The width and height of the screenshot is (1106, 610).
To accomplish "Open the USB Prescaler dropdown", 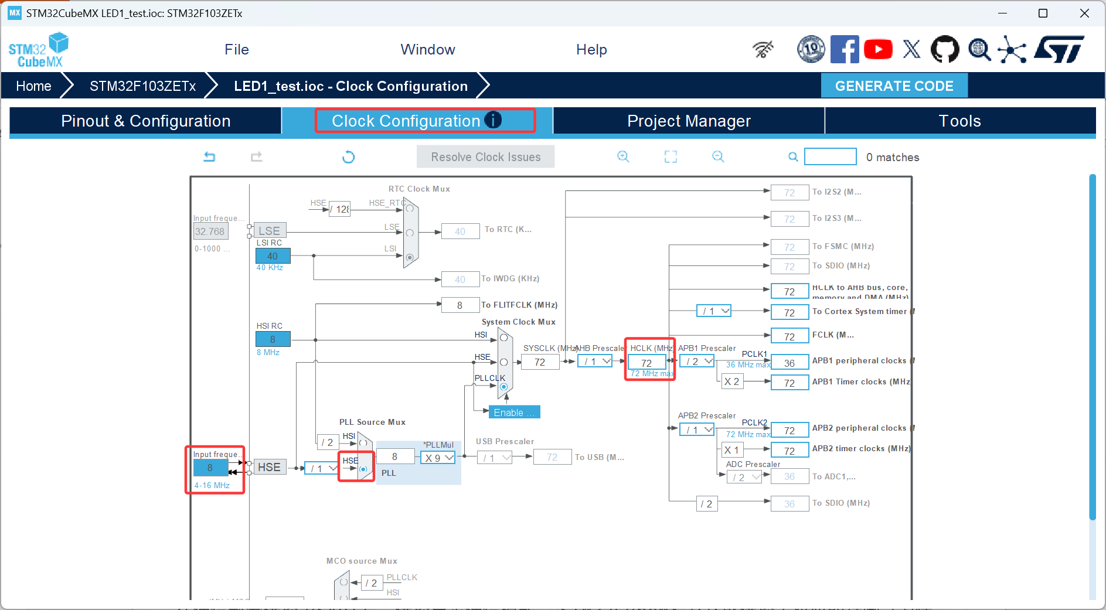I will [495, 458].
